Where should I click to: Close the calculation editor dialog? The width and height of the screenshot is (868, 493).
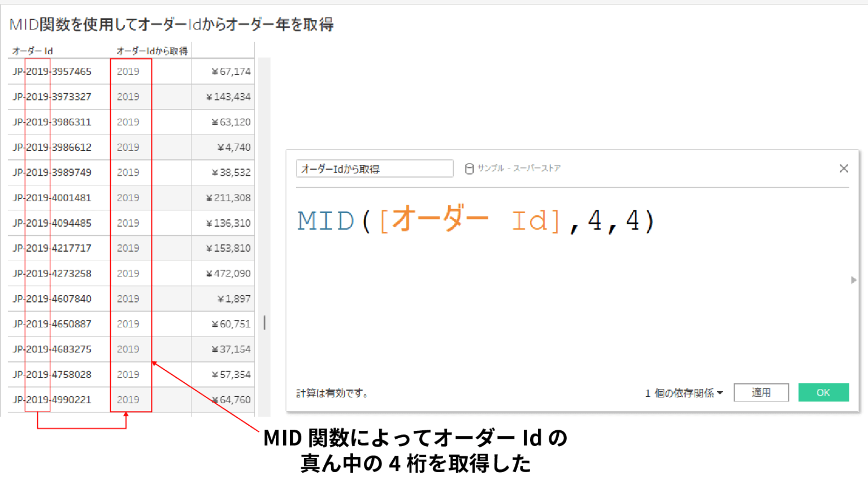844,168
